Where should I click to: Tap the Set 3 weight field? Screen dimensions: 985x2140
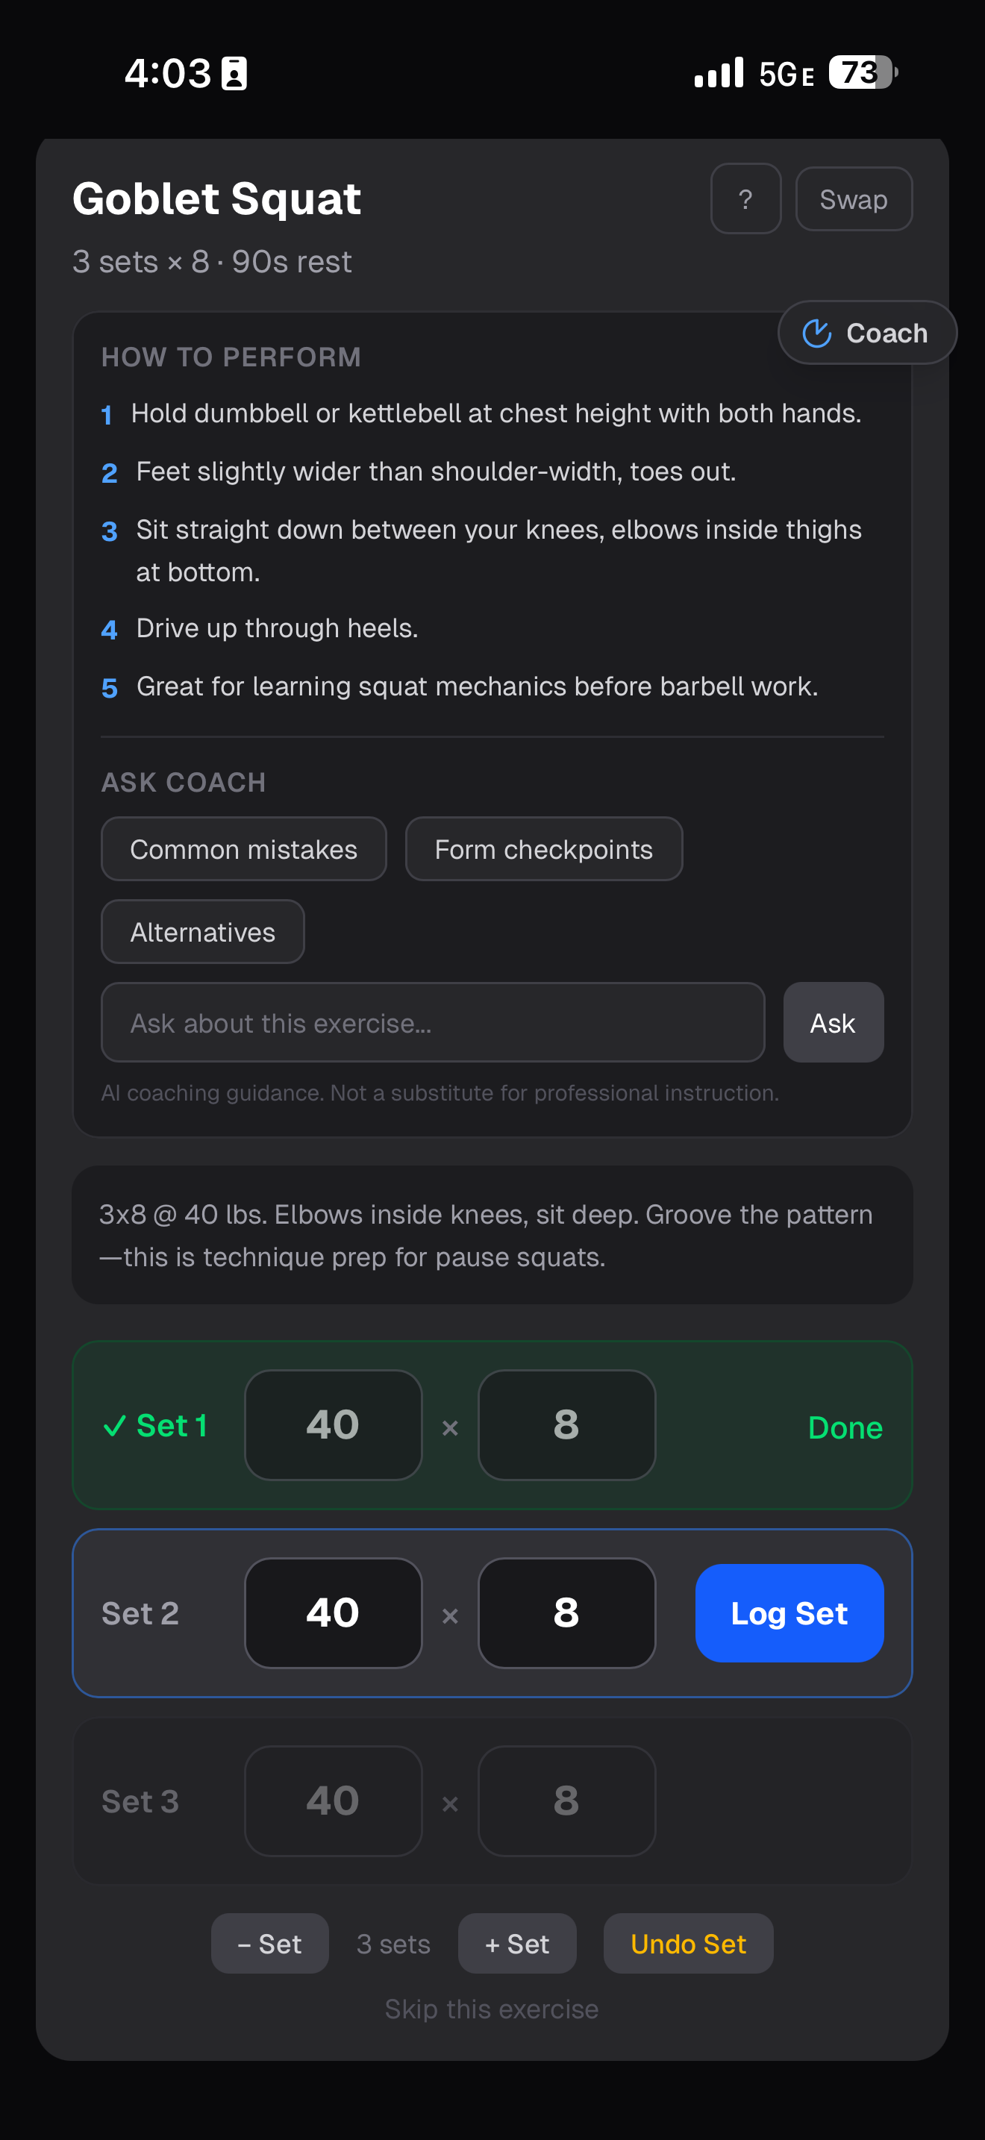point(333,1800)
